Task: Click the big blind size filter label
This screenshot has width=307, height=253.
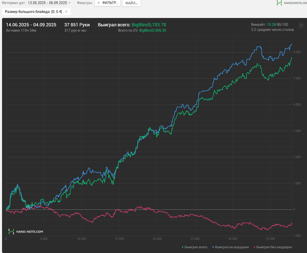Action: click(33, 11)
